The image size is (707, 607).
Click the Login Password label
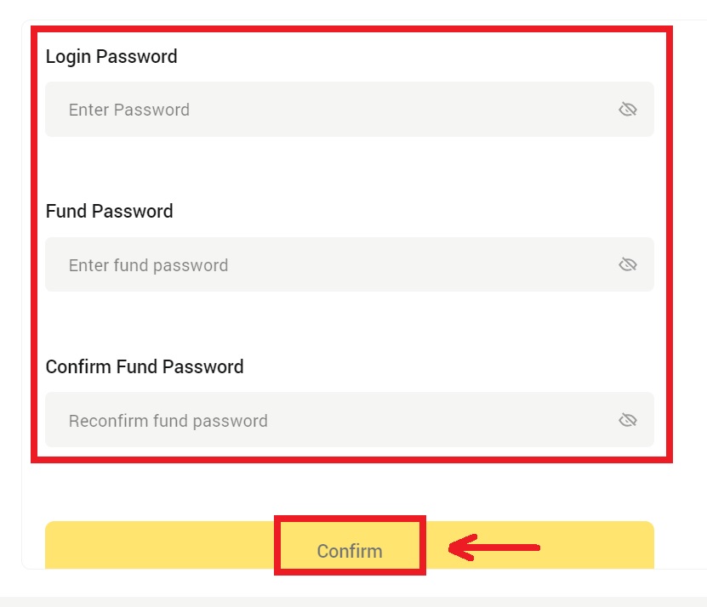point(111,56)
